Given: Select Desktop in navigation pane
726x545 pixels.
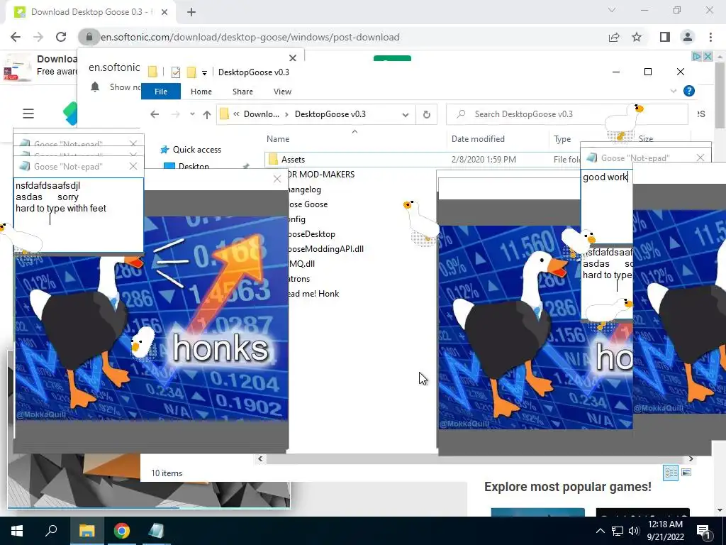Looking at the screenshot, I should pyautogui.click(x=194, y=166).
